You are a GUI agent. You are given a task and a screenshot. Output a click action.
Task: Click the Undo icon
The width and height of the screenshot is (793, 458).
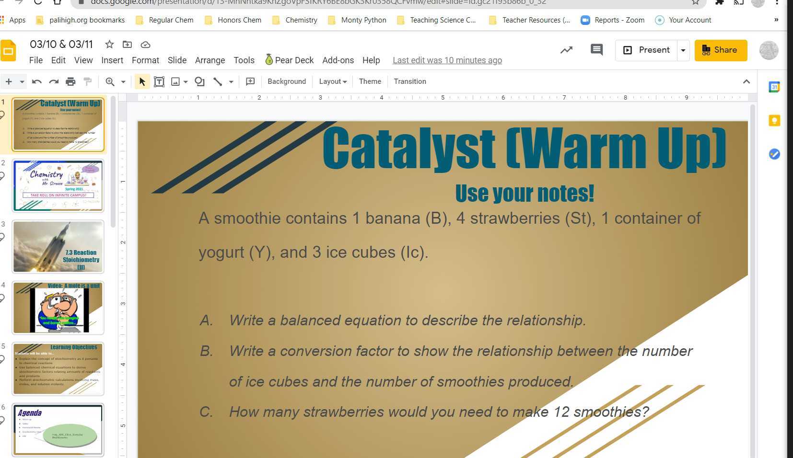[x=36, y=81]
